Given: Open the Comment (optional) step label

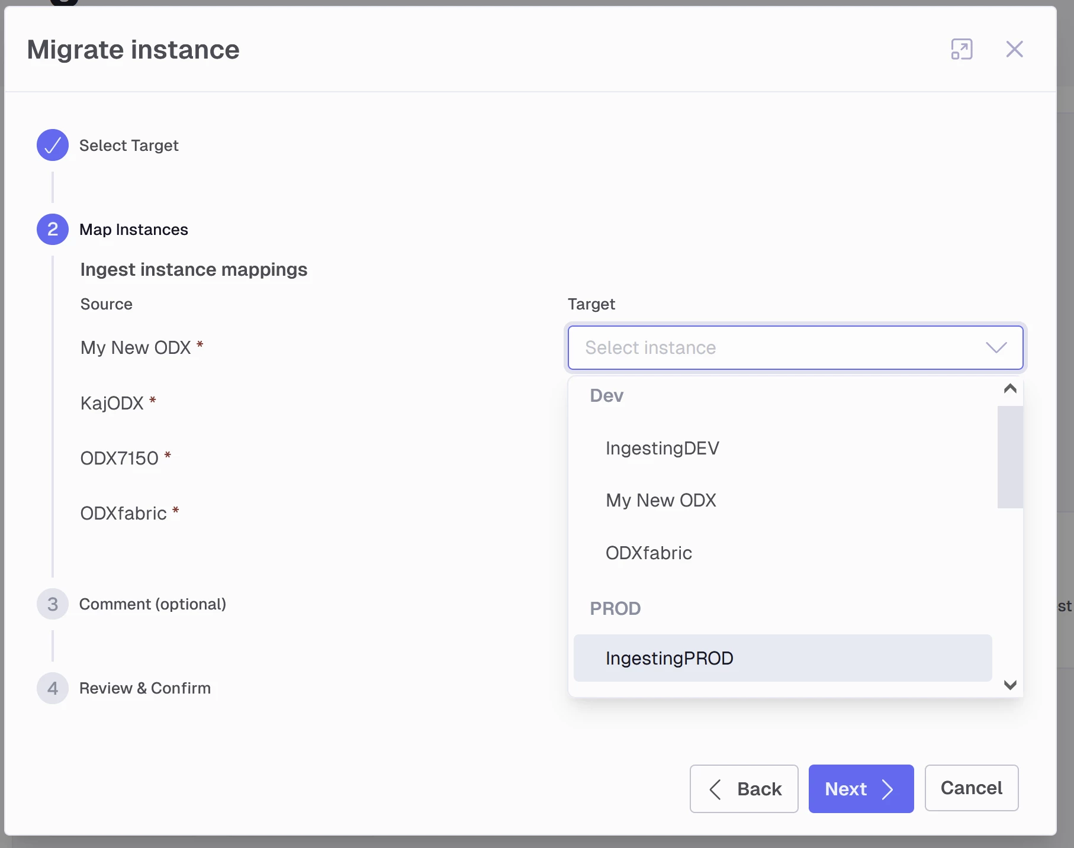Looking at the screenshot, I should [153, 604].
